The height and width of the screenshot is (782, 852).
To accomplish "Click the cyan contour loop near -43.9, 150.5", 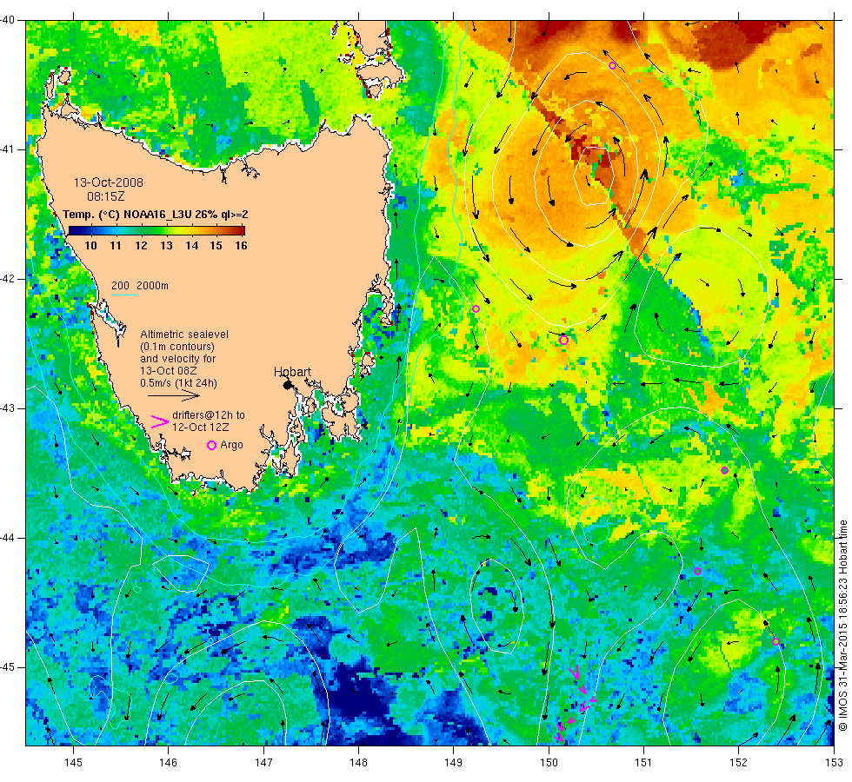I will tap(596, 520).
